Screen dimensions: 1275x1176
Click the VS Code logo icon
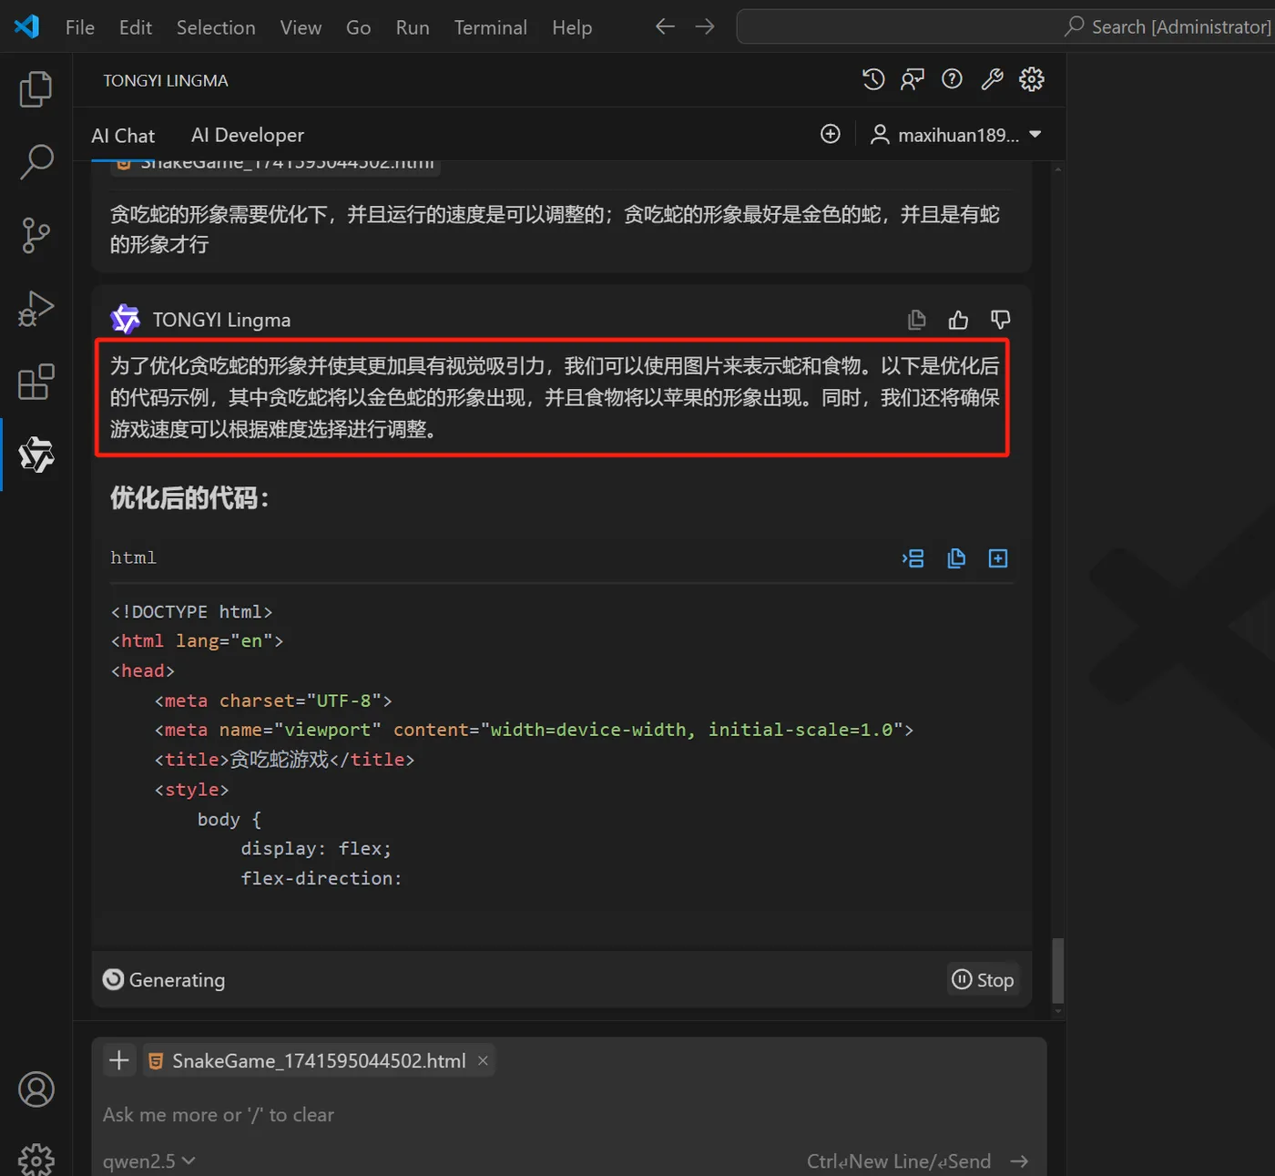[x=26, y=26]
